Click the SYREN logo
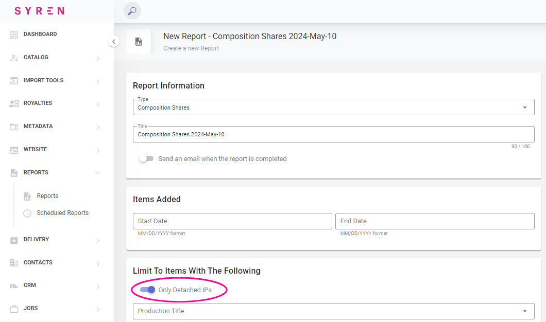This screenshot has width=546, height=322. [39, 11]
